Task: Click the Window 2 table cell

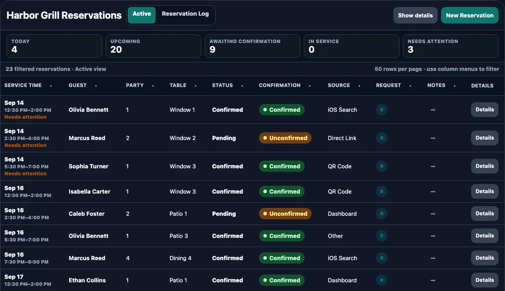Action: 183,138
